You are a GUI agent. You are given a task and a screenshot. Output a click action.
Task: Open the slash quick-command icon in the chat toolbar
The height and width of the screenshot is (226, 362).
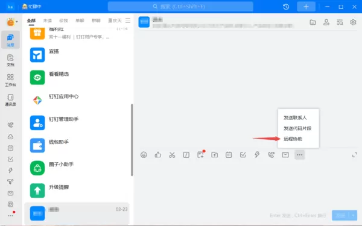coord(186,155)
